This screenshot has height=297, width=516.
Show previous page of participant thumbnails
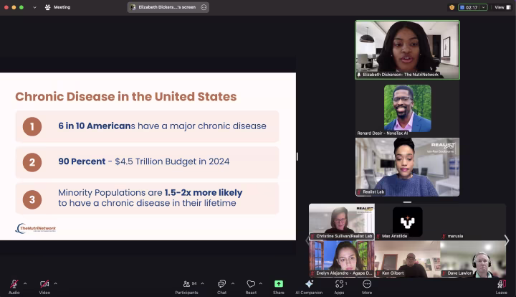click(x=307, y=240)
